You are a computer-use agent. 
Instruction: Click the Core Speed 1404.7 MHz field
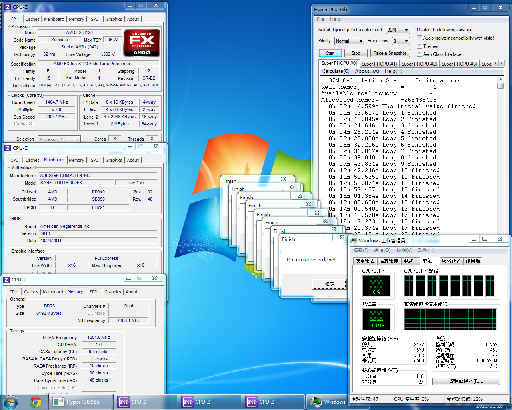tap(57, 102)
